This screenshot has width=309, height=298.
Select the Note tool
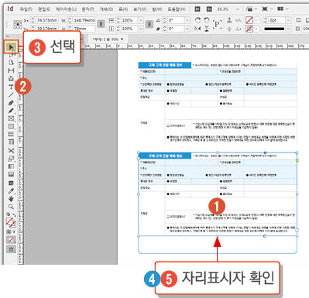(x=11, y=183)
